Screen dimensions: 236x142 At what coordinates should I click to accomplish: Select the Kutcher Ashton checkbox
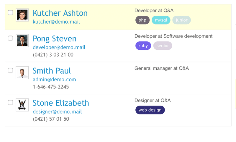click(x=10, y=12)
